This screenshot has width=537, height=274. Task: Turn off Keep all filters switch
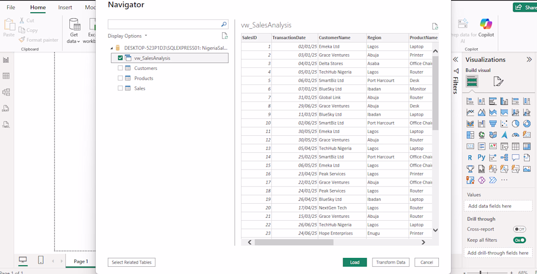point(519,240)
